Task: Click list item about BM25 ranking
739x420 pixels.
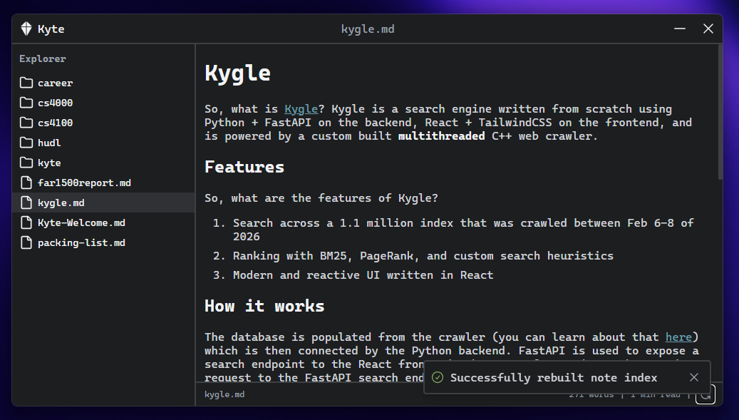Action: 423,256
